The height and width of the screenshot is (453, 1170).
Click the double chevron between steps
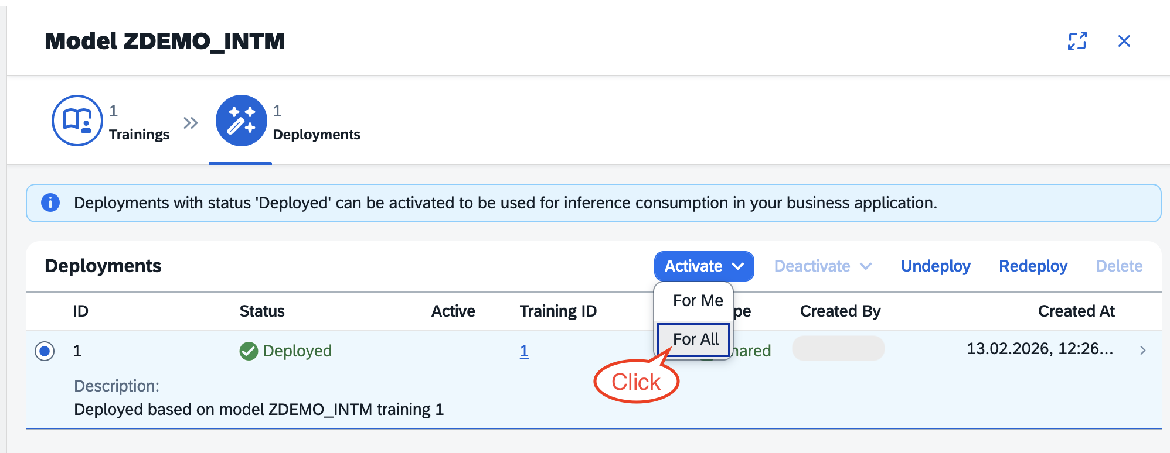pyautogui.click(x=191, y=123)
